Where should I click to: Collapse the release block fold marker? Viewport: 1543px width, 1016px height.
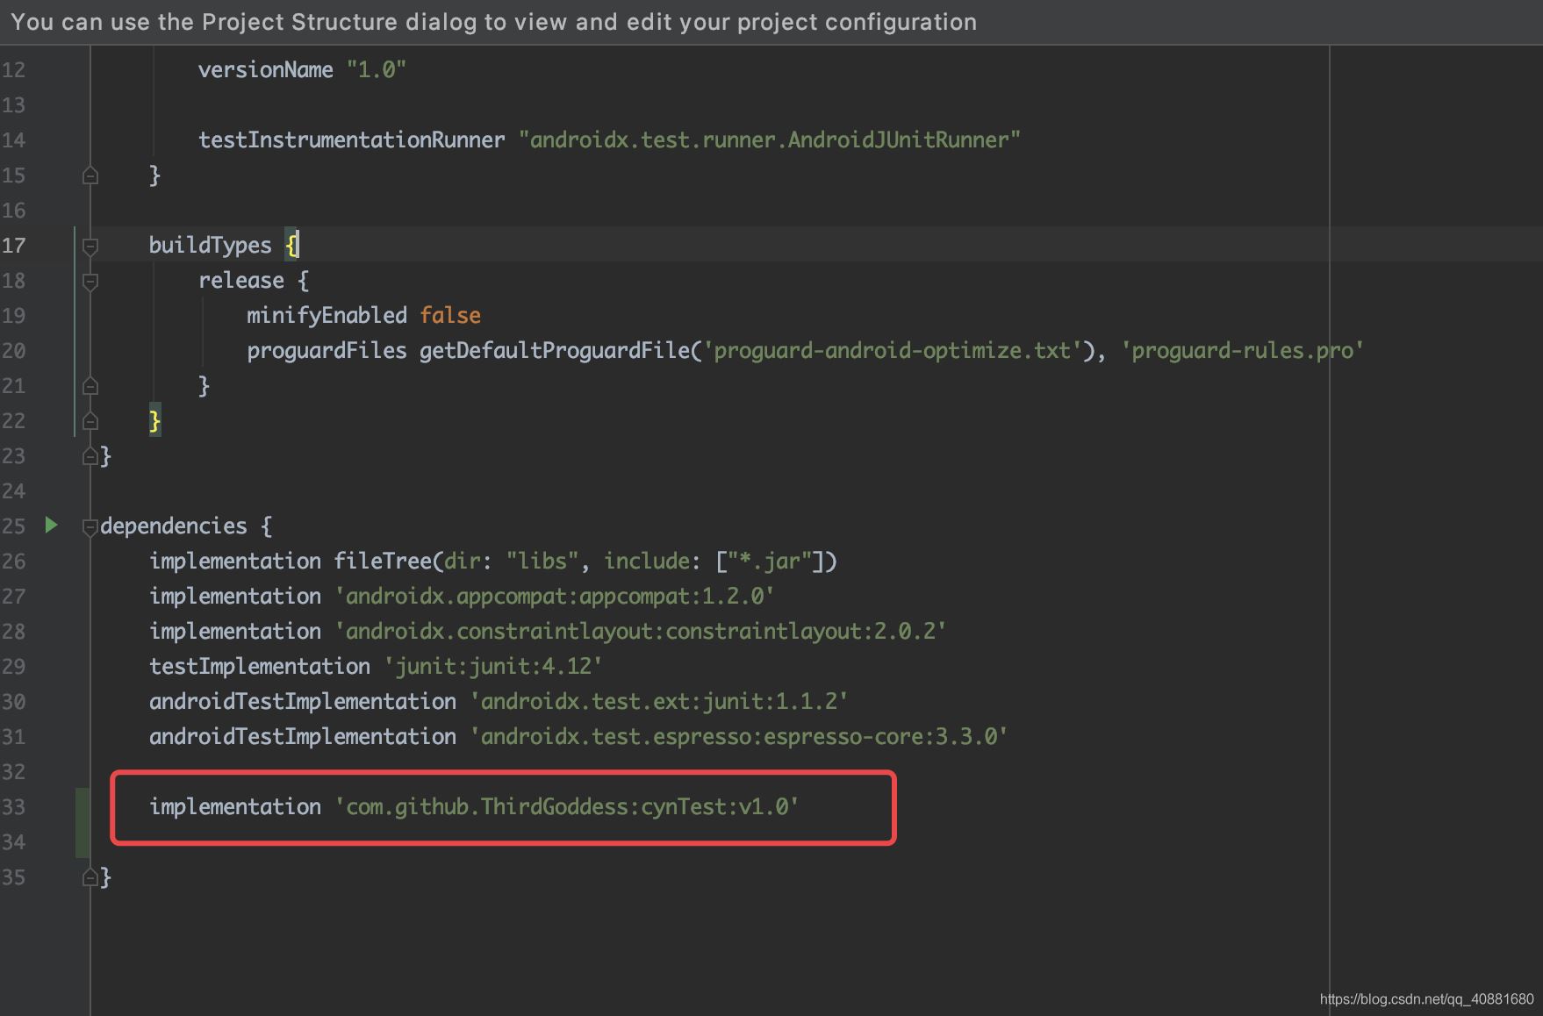(x=90, y=281)
